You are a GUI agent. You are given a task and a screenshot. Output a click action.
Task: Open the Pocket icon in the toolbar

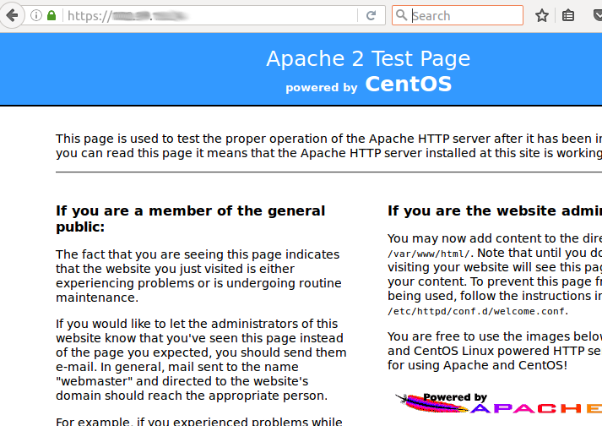click(598, 16)
